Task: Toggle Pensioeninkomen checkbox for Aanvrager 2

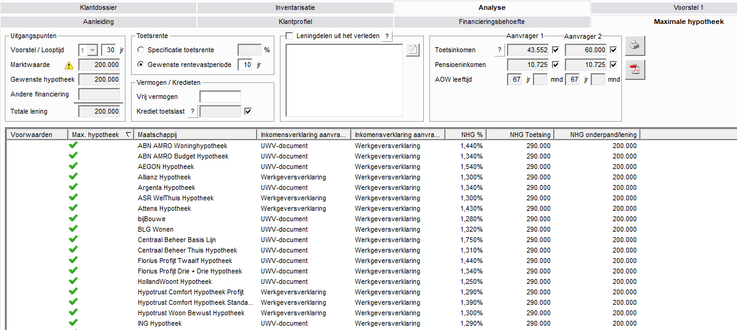Action: tap(613, 65)
